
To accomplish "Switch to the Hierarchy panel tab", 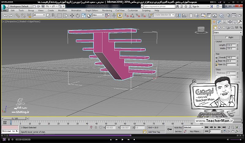I will point(224,22).
